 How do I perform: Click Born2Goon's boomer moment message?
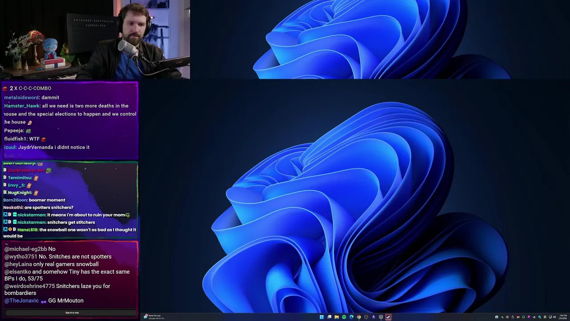coord(34,200)
